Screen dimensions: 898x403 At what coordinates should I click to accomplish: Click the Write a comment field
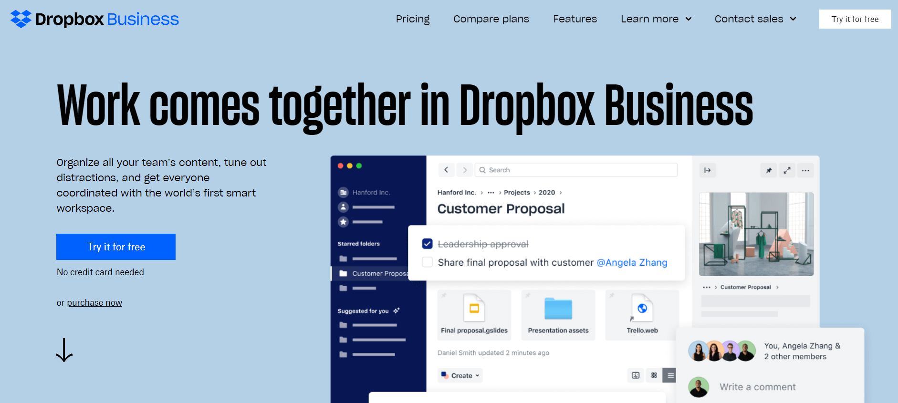758,387
